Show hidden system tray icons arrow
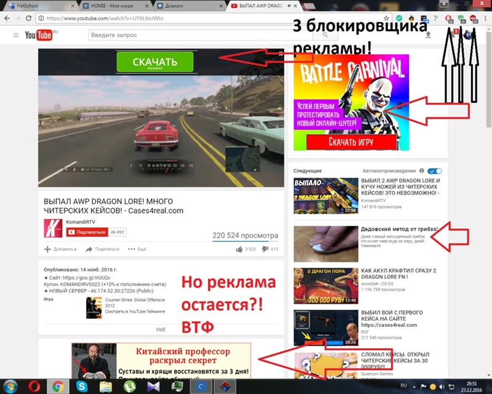Viewport: 492px width, 394px height. tap(414, 387)
